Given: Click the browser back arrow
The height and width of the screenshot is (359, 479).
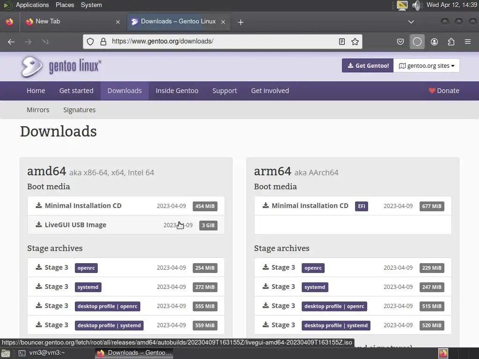Looking at the screenshot, I should coord(11,42).
